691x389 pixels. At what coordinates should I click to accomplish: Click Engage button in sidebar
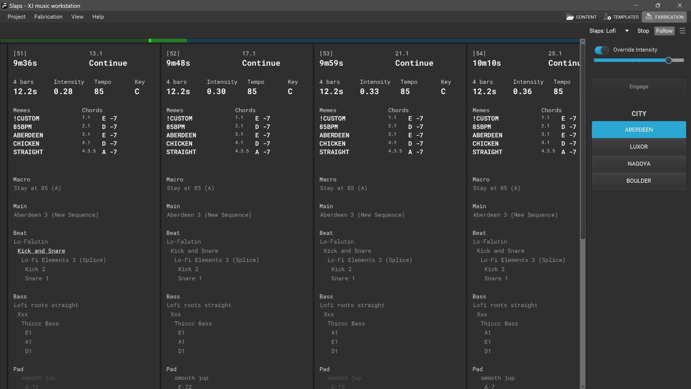639,87
